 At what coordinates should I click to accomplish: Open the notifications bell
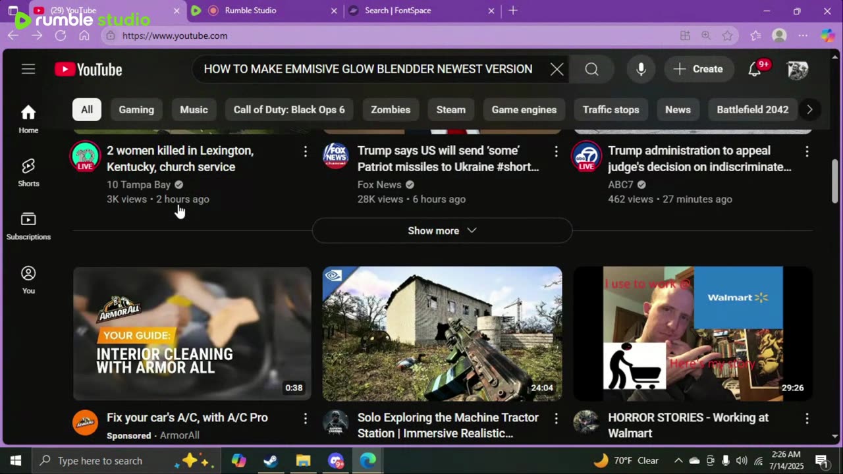[755, 69]
